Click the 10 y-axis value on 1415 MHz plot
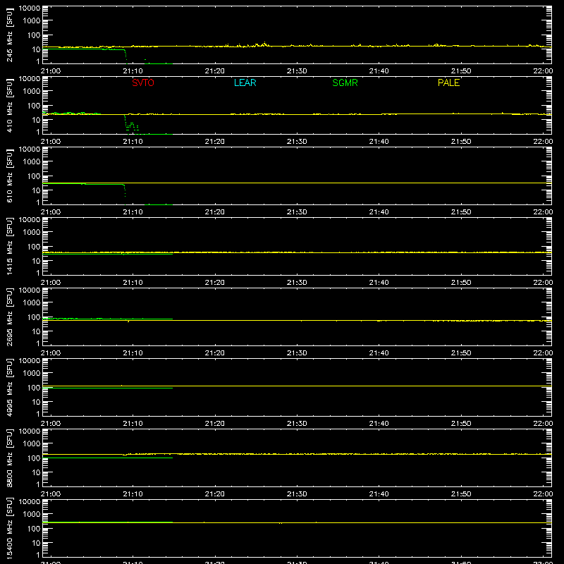The width and height of the screenshot is (564, 564). point(36,261)
